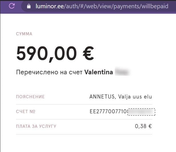The image size is (176, 152).
Task: Click the ПЛАТА ЗА УСЛУГУ label
Action: pos(36,126)
